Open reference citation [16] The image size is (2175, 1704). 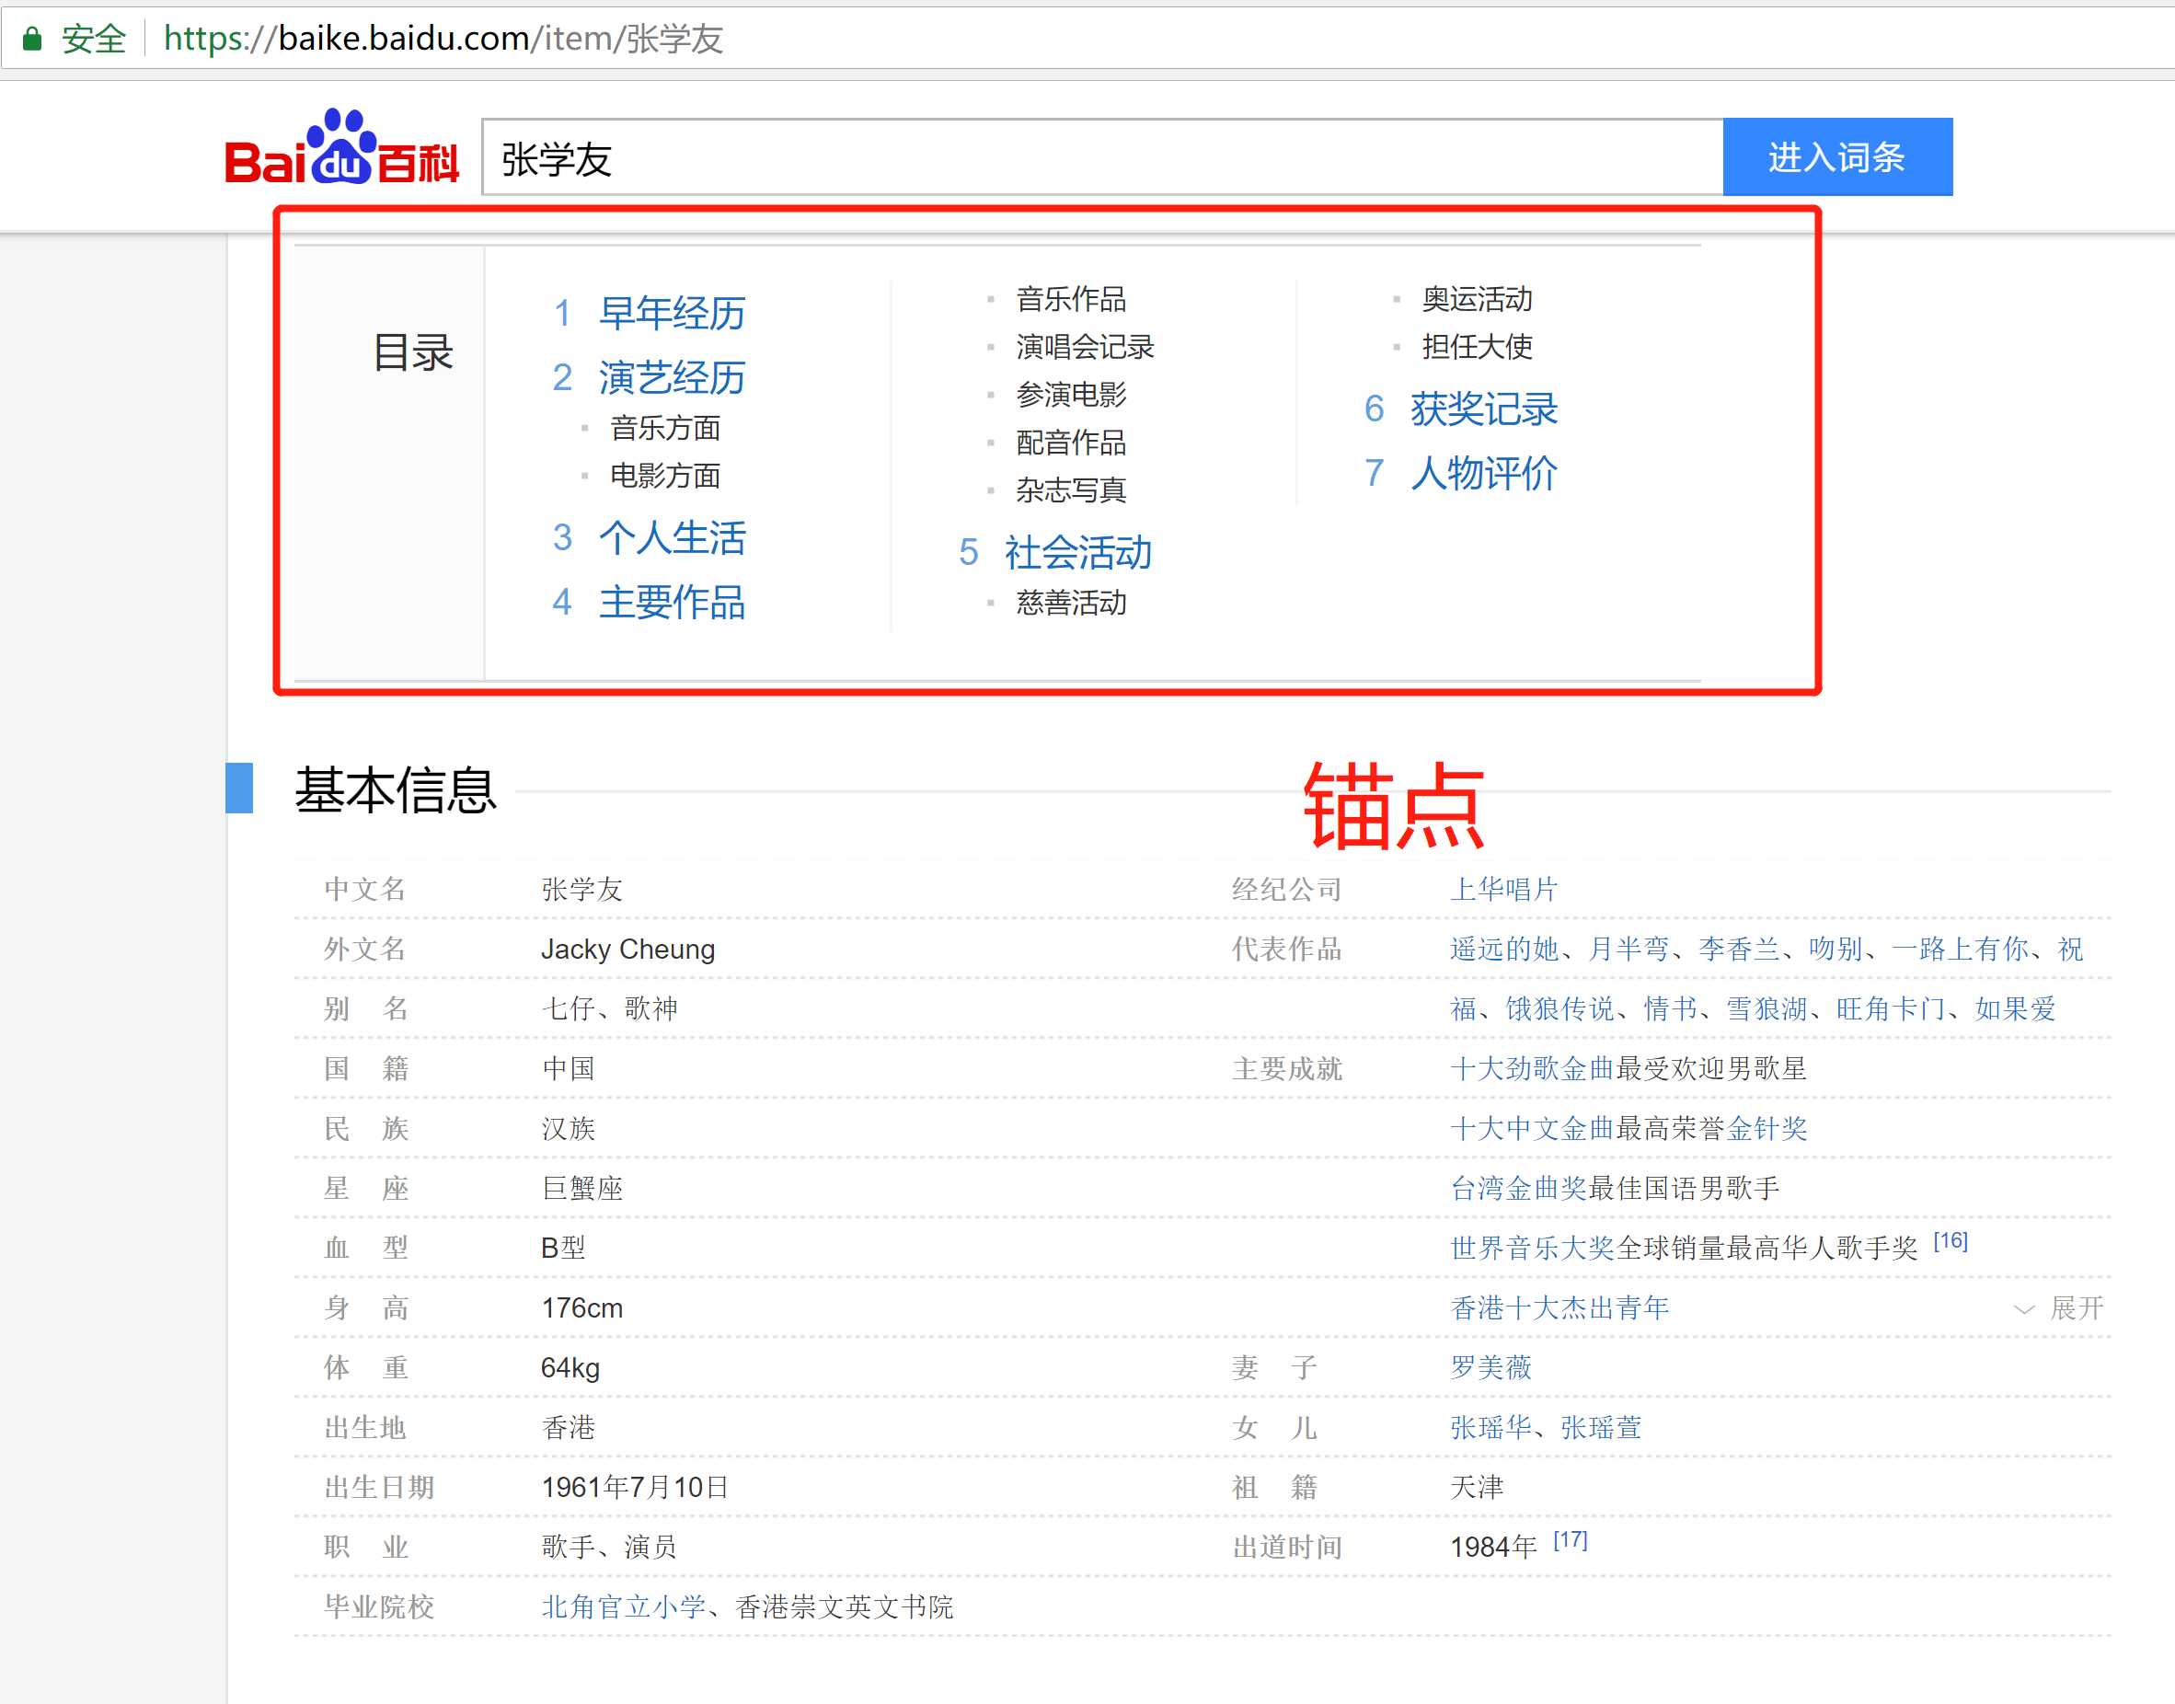tap(1951, 1241)
